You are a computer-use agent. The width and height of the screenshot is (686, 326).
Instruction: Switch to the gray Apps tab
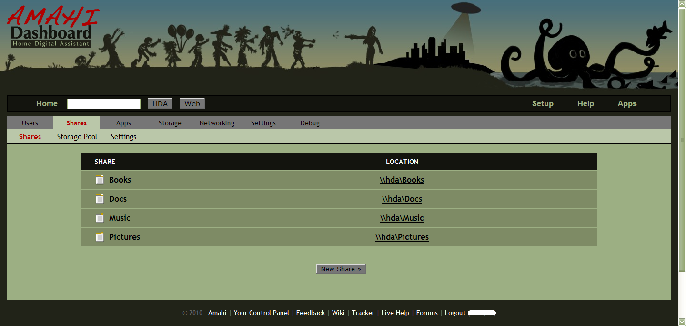click(123, 123)
